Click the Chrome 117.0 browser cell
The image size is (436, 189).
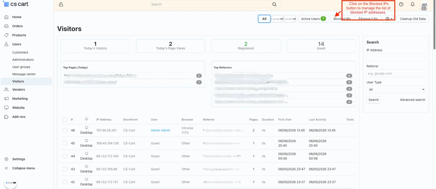point(187,130)
